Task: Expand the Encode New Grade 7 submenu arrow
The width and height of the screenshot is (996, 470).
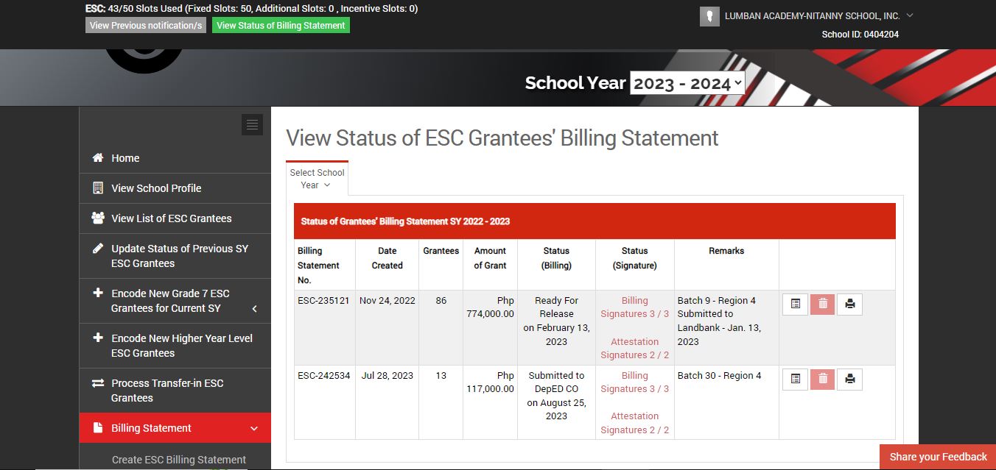Action: [255, 309]
